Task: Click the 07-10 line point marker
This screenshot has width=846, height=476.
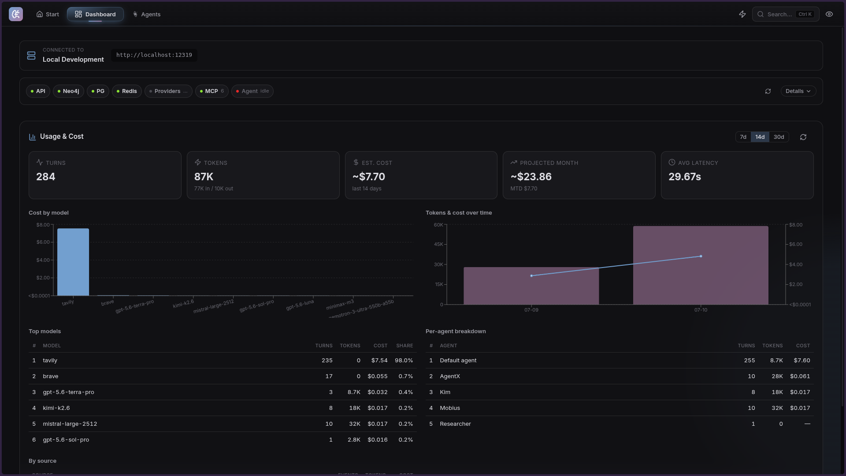Action: point(701,256)
